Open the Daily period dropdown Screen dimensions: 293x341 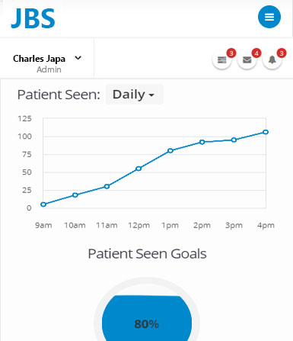click(134, 95)
